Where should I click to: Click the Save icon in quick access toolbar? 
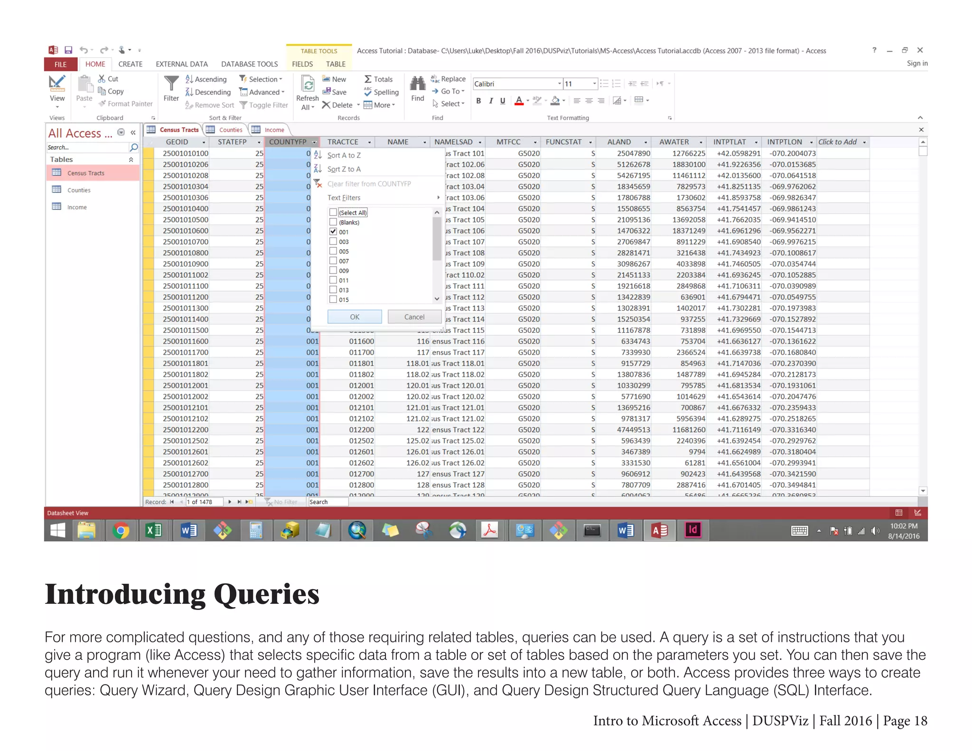(x=68, y=50)
